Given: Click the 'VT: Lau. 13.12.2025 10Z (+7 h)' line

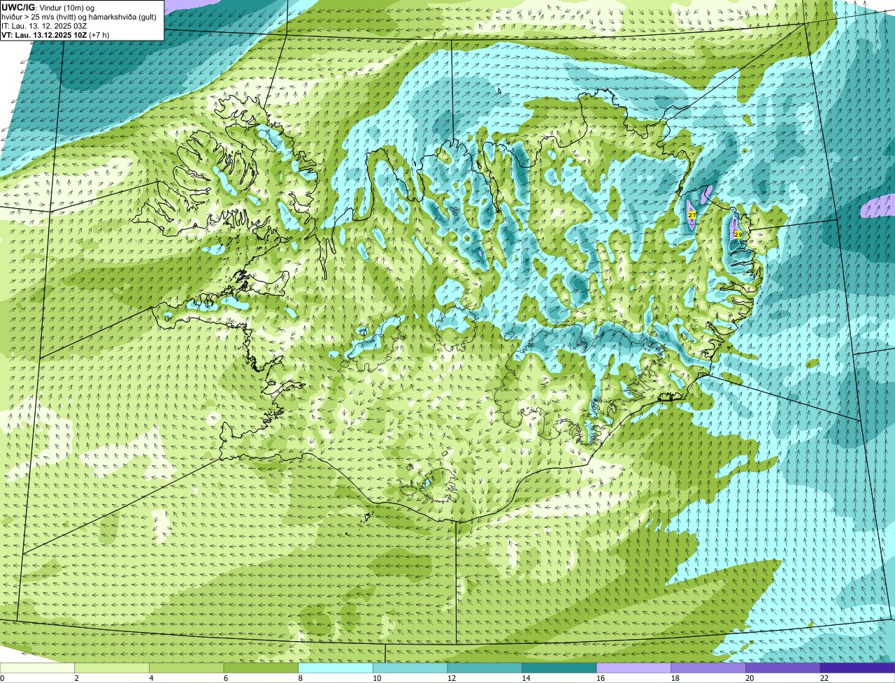Looking at the screenshot, I should (x=55, y=35).
